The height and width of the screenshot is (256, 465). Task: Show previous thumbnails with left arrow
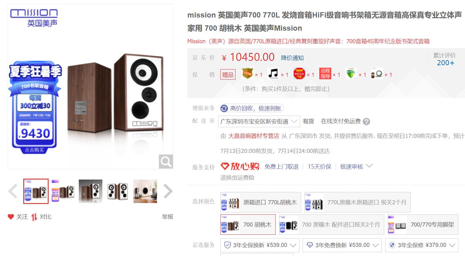pos(13,191)
